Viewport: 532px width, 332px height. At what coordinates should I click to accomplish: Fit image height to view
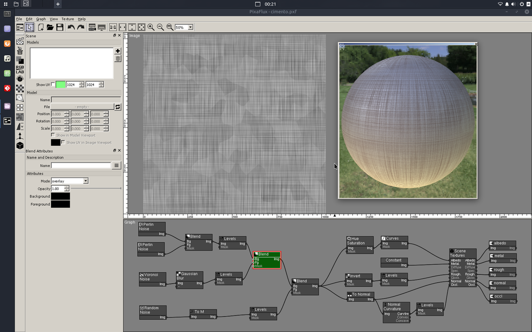tap(132, 27)
